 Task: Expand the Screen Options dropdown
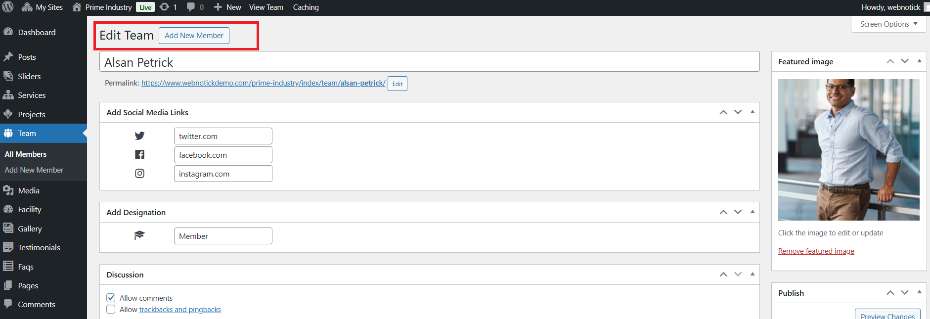pos(888,24)
